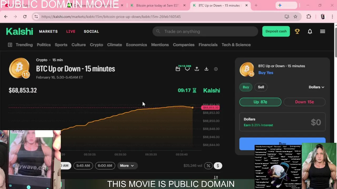The height and width of the screenshot is (189, 337).
Task: Reload the page with refresh icon
Action: click(x=25, y=17)
